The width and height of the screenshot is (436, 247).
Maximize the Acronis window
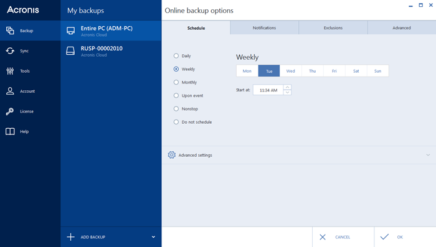[420, 5]
